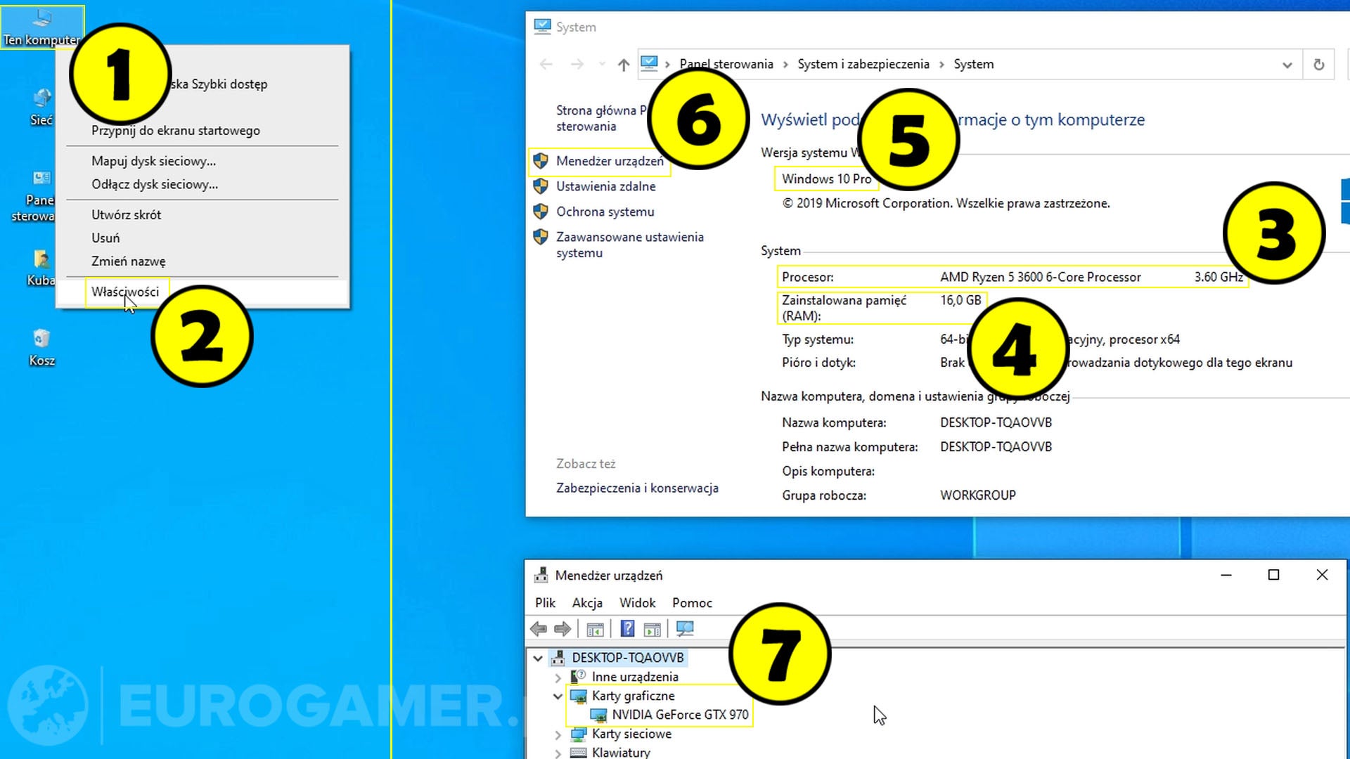Click Forward toolbar arrow in Menedżer urządzeń
The width and height of the screenshot is (1350, 759).
pyautogui.click(x=562, y=629)
